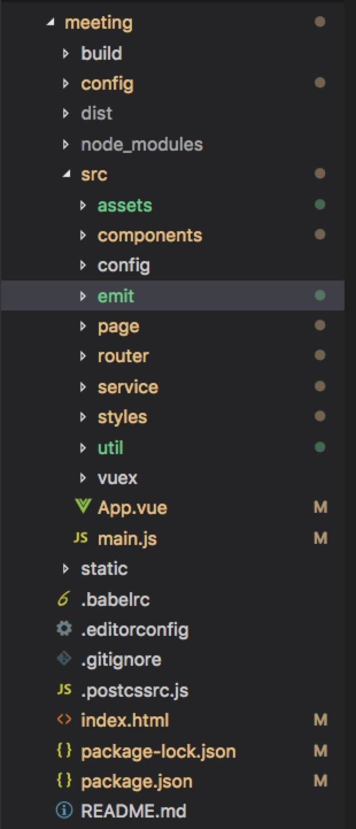Collapse the src folder arrow
This screenshot has height=829, width=356.
(x=67, y=174)
